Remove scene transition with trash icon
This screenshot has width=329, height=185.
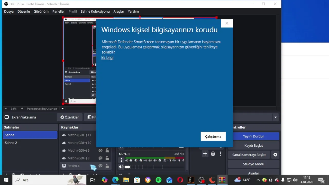pos(213,154)
